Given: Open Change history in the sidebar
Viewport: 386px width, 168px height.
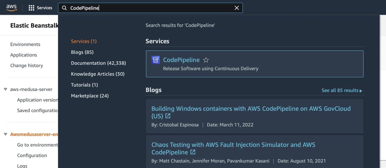Looking at the screenshot, I should 27,65.
